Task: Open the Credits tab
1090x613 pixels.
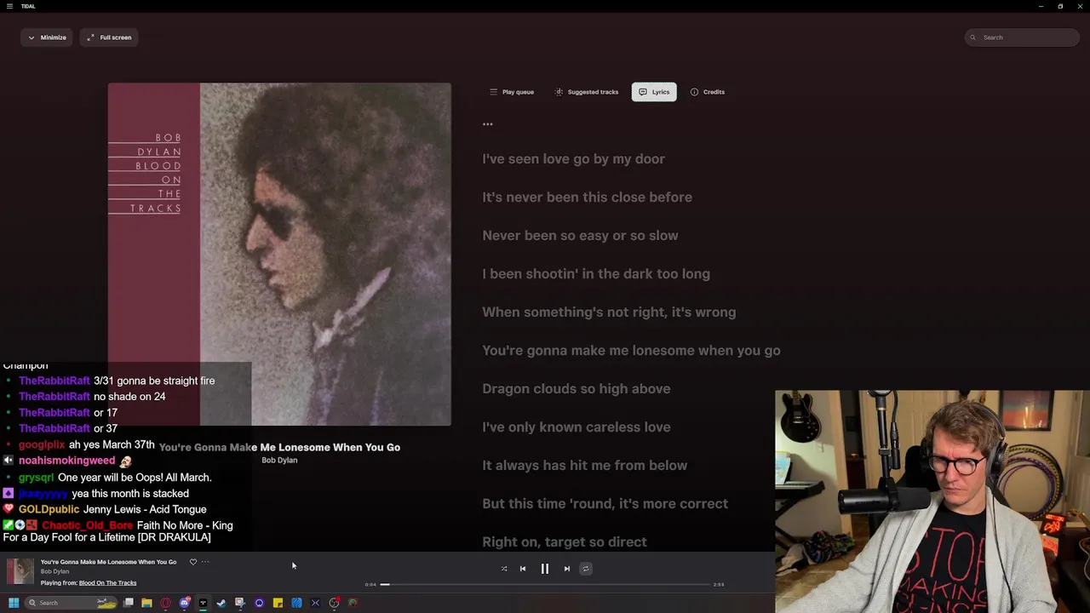Action: click(x=708, y=92)
